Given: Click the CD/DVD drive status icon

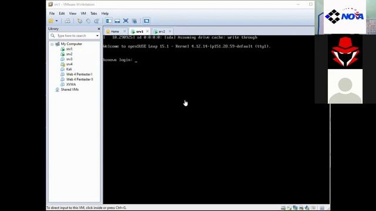Looking at the screenshot, I should [x=289, y=208].
